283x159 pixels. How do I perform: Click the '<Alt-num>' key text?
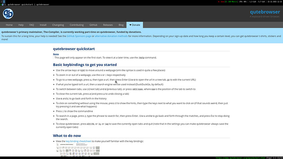tap(137, 89)
